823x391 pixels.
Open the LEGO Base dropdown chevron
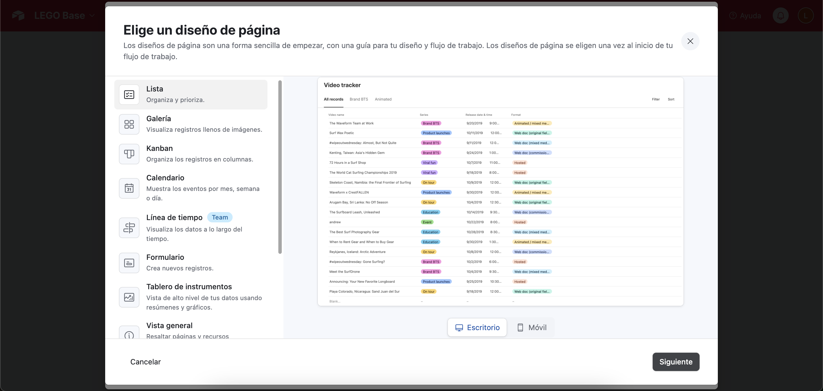pyautogui.click(x=92, y=15)
